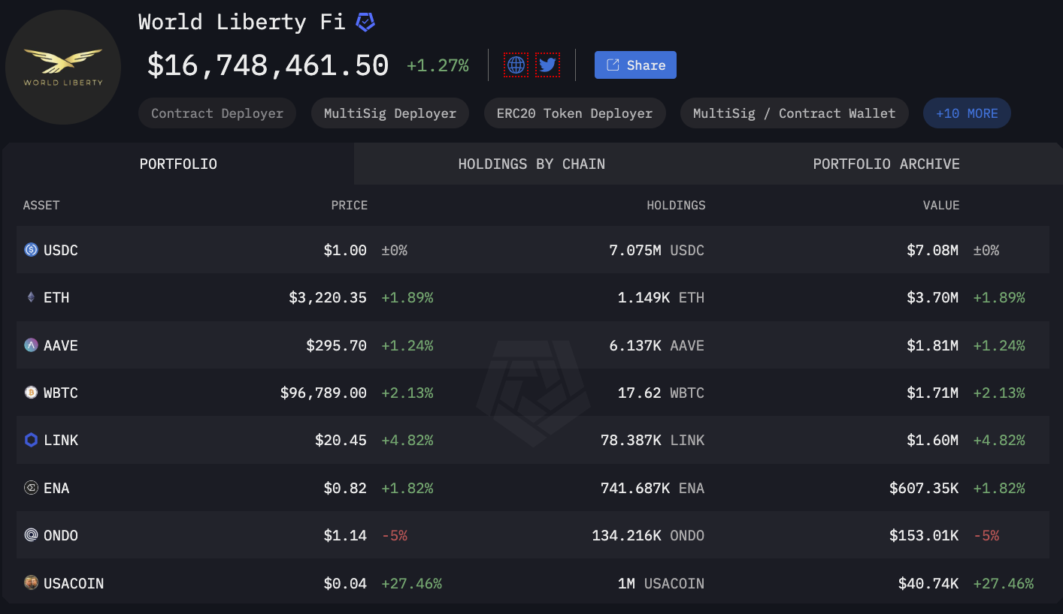
Task: Click the 134.216K ONDO holdings cell
Action: coord(648,535)
